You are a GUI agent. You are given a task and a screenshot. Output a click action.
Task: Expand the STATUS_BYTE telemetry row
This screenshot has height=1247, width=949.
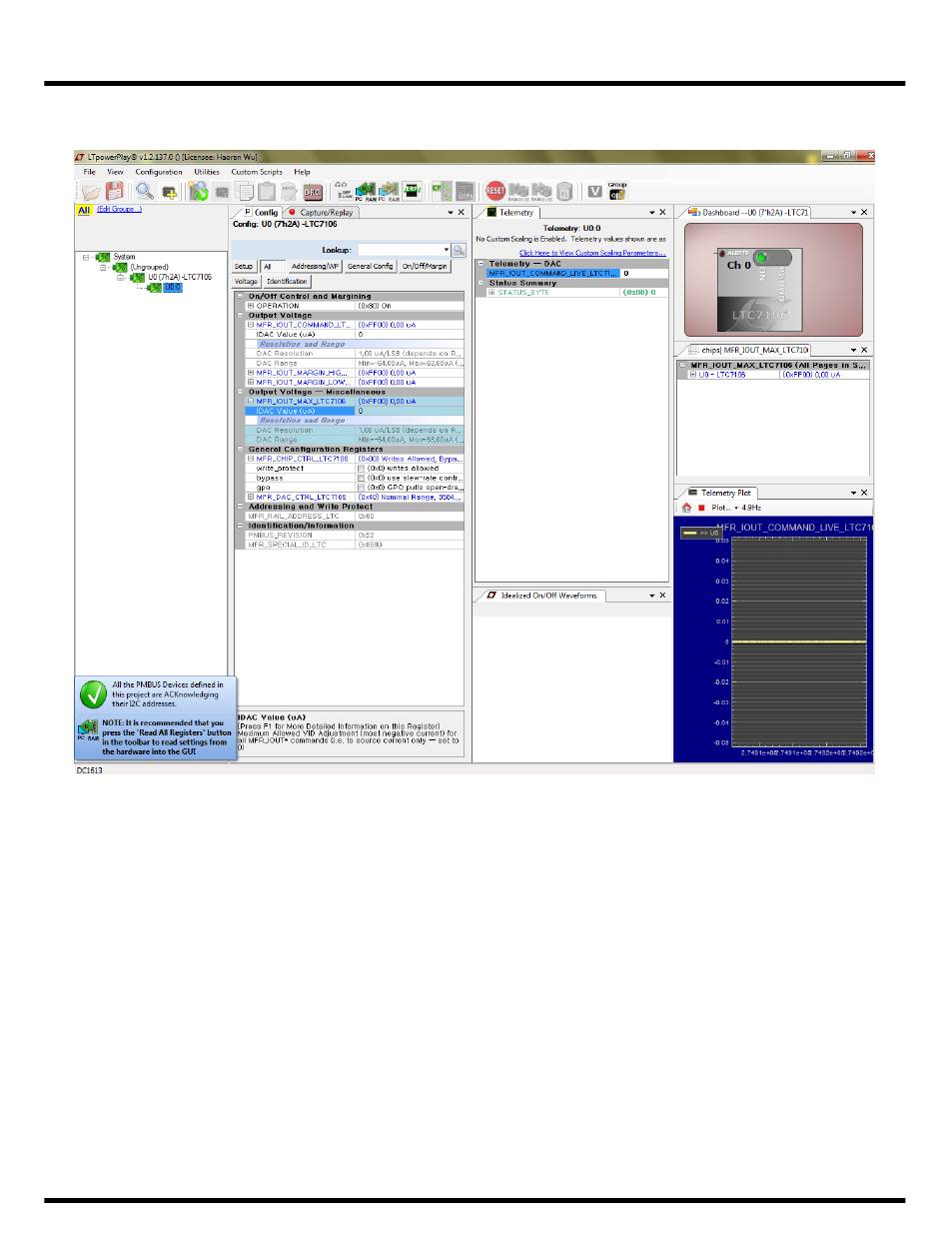click(491, 293)
